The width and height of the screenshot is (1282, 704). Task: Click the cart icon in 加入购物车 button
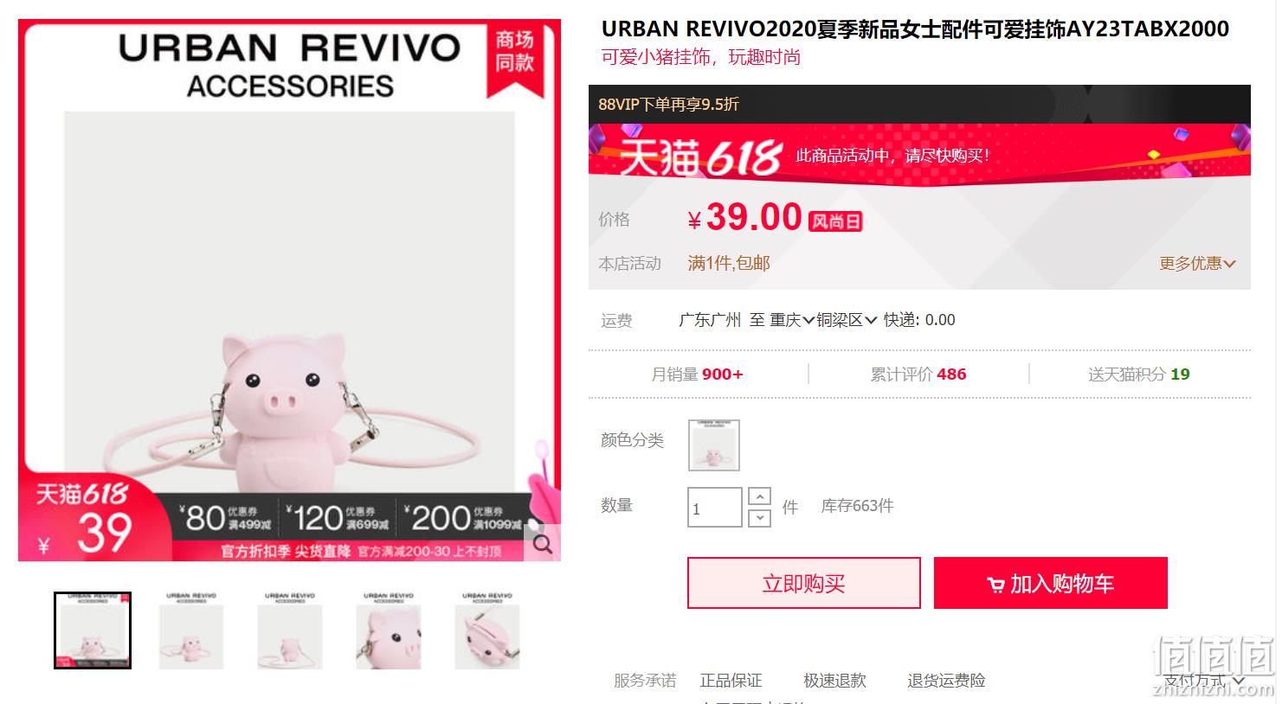[995, 585]
